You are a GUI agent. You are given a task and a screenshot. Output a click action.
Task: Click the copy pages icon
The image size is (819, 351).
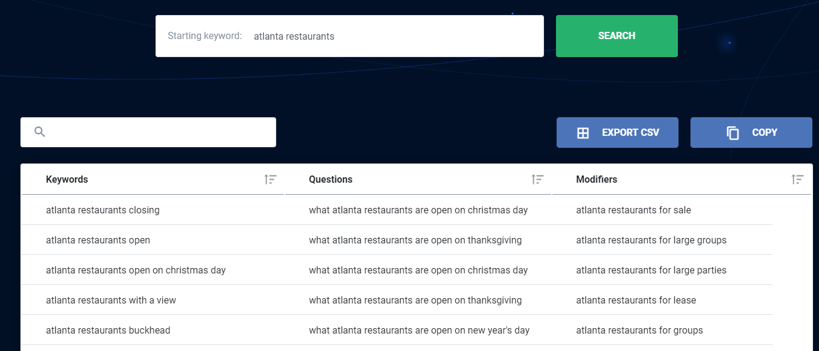(x=733, y=133)
